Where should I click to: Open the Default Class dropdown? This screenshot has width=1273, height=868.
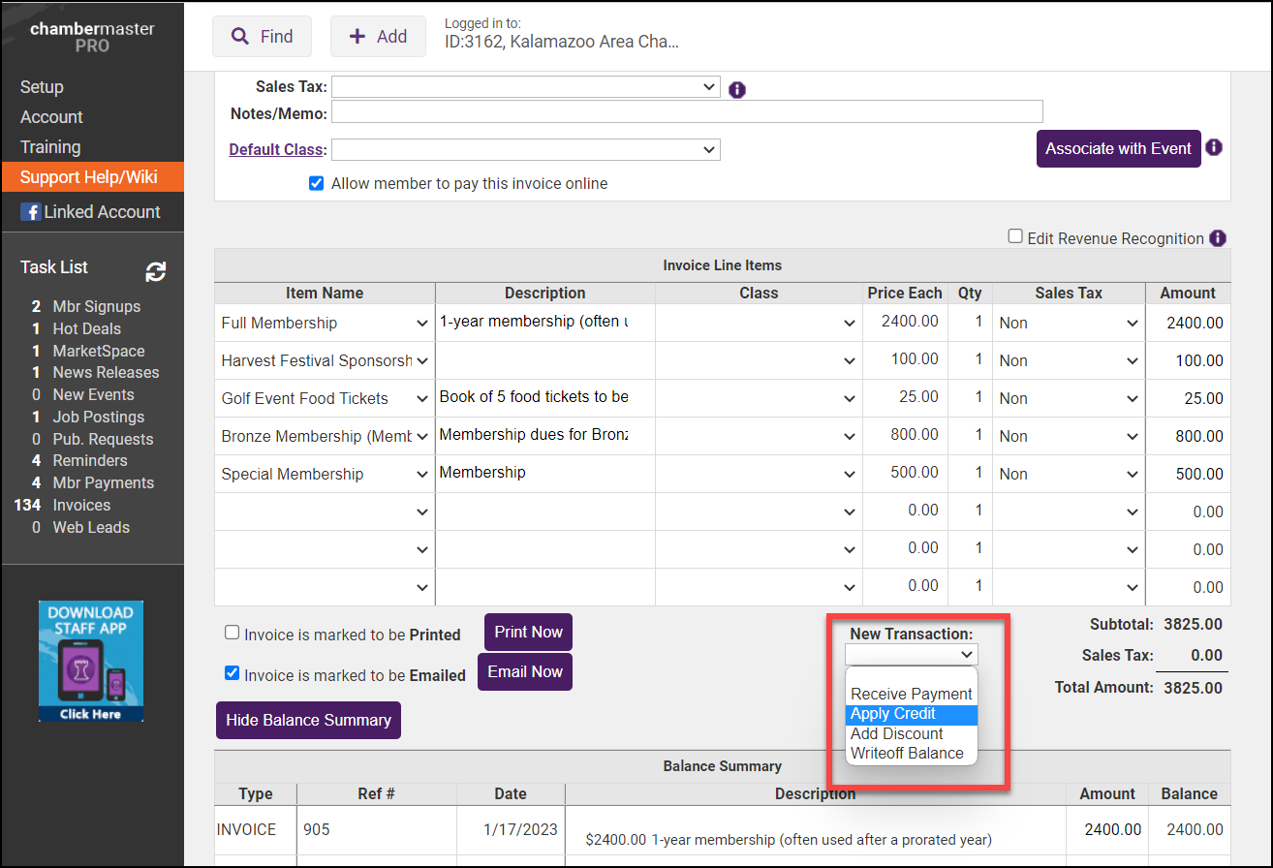[x=525, y=150]
